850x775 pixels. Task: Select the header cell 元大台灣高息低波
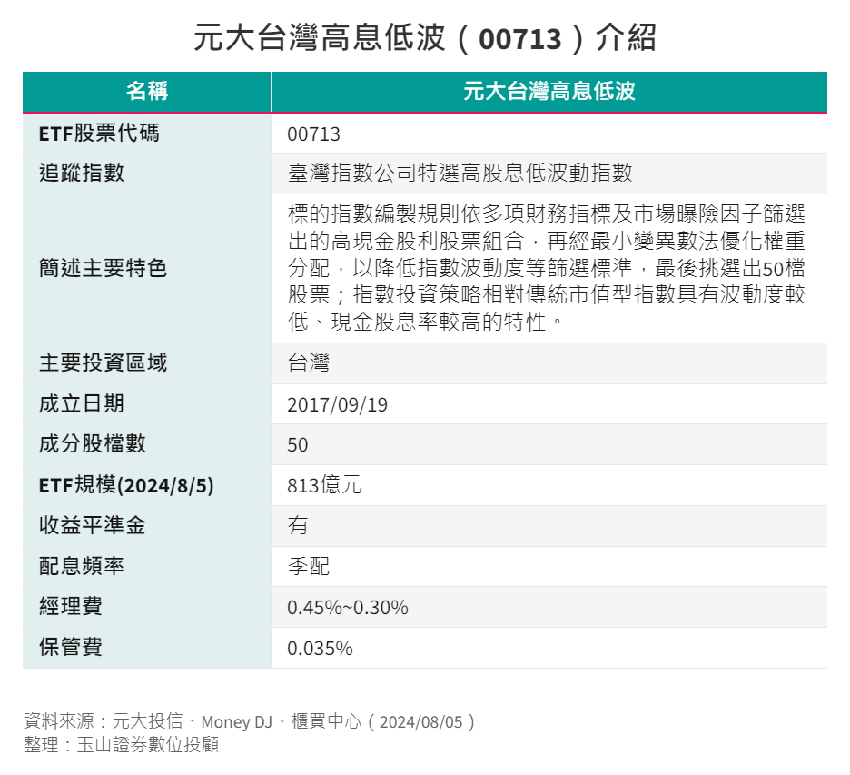tap(549, 91)
